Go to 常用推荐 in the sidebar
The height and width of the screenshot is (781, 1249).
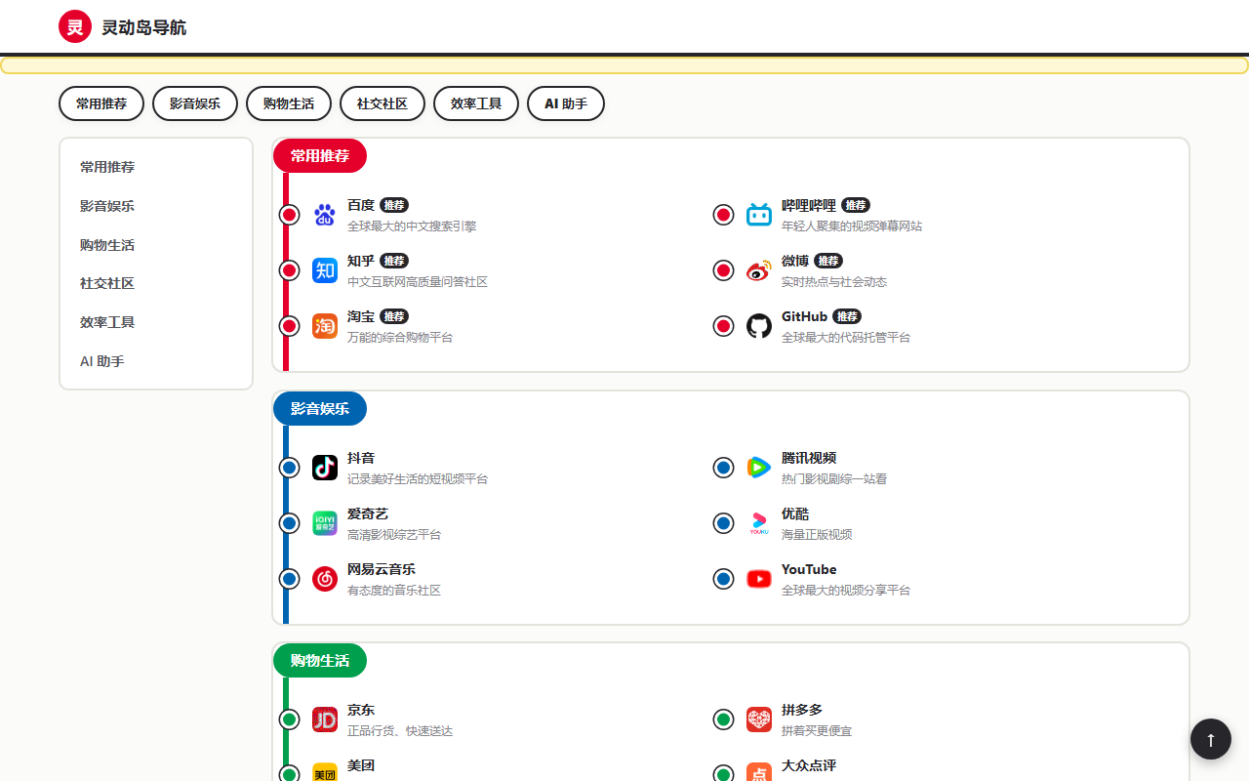[x=156, y=167]
